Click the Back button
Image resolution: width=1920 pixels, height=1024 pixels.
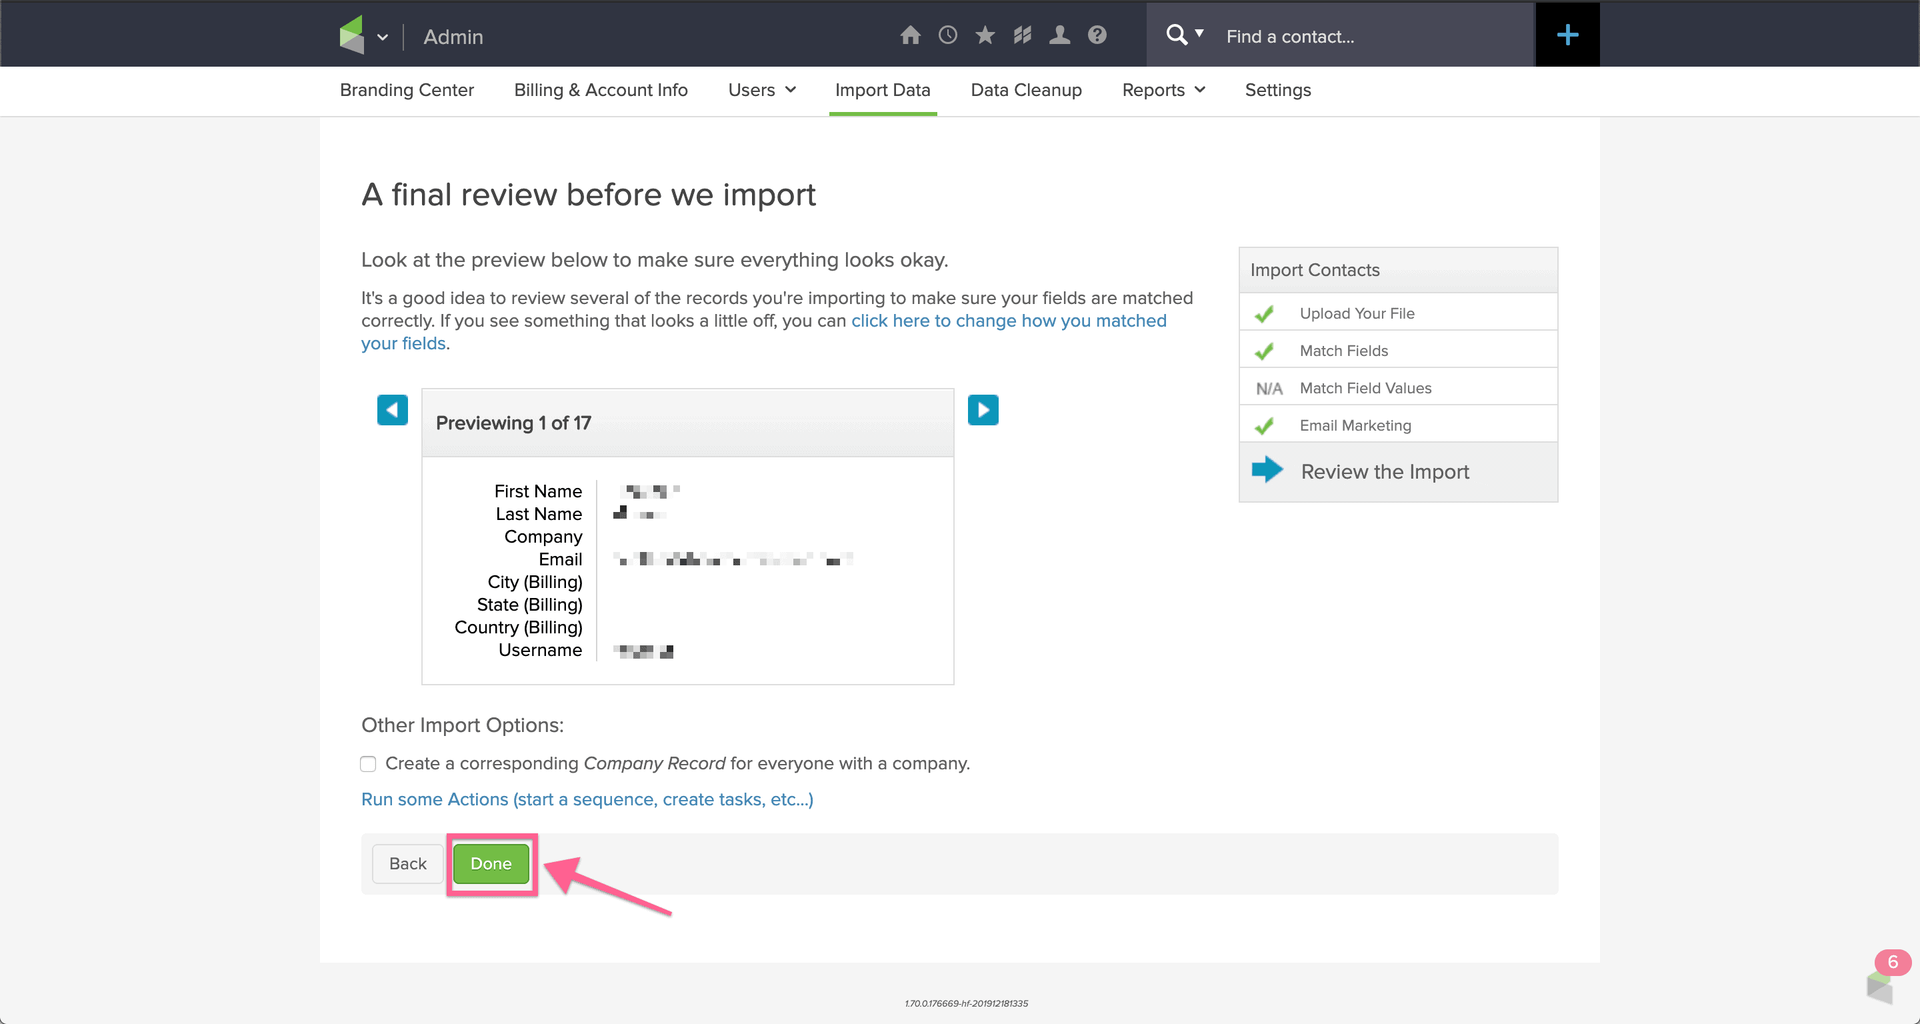tap(408, 864)
